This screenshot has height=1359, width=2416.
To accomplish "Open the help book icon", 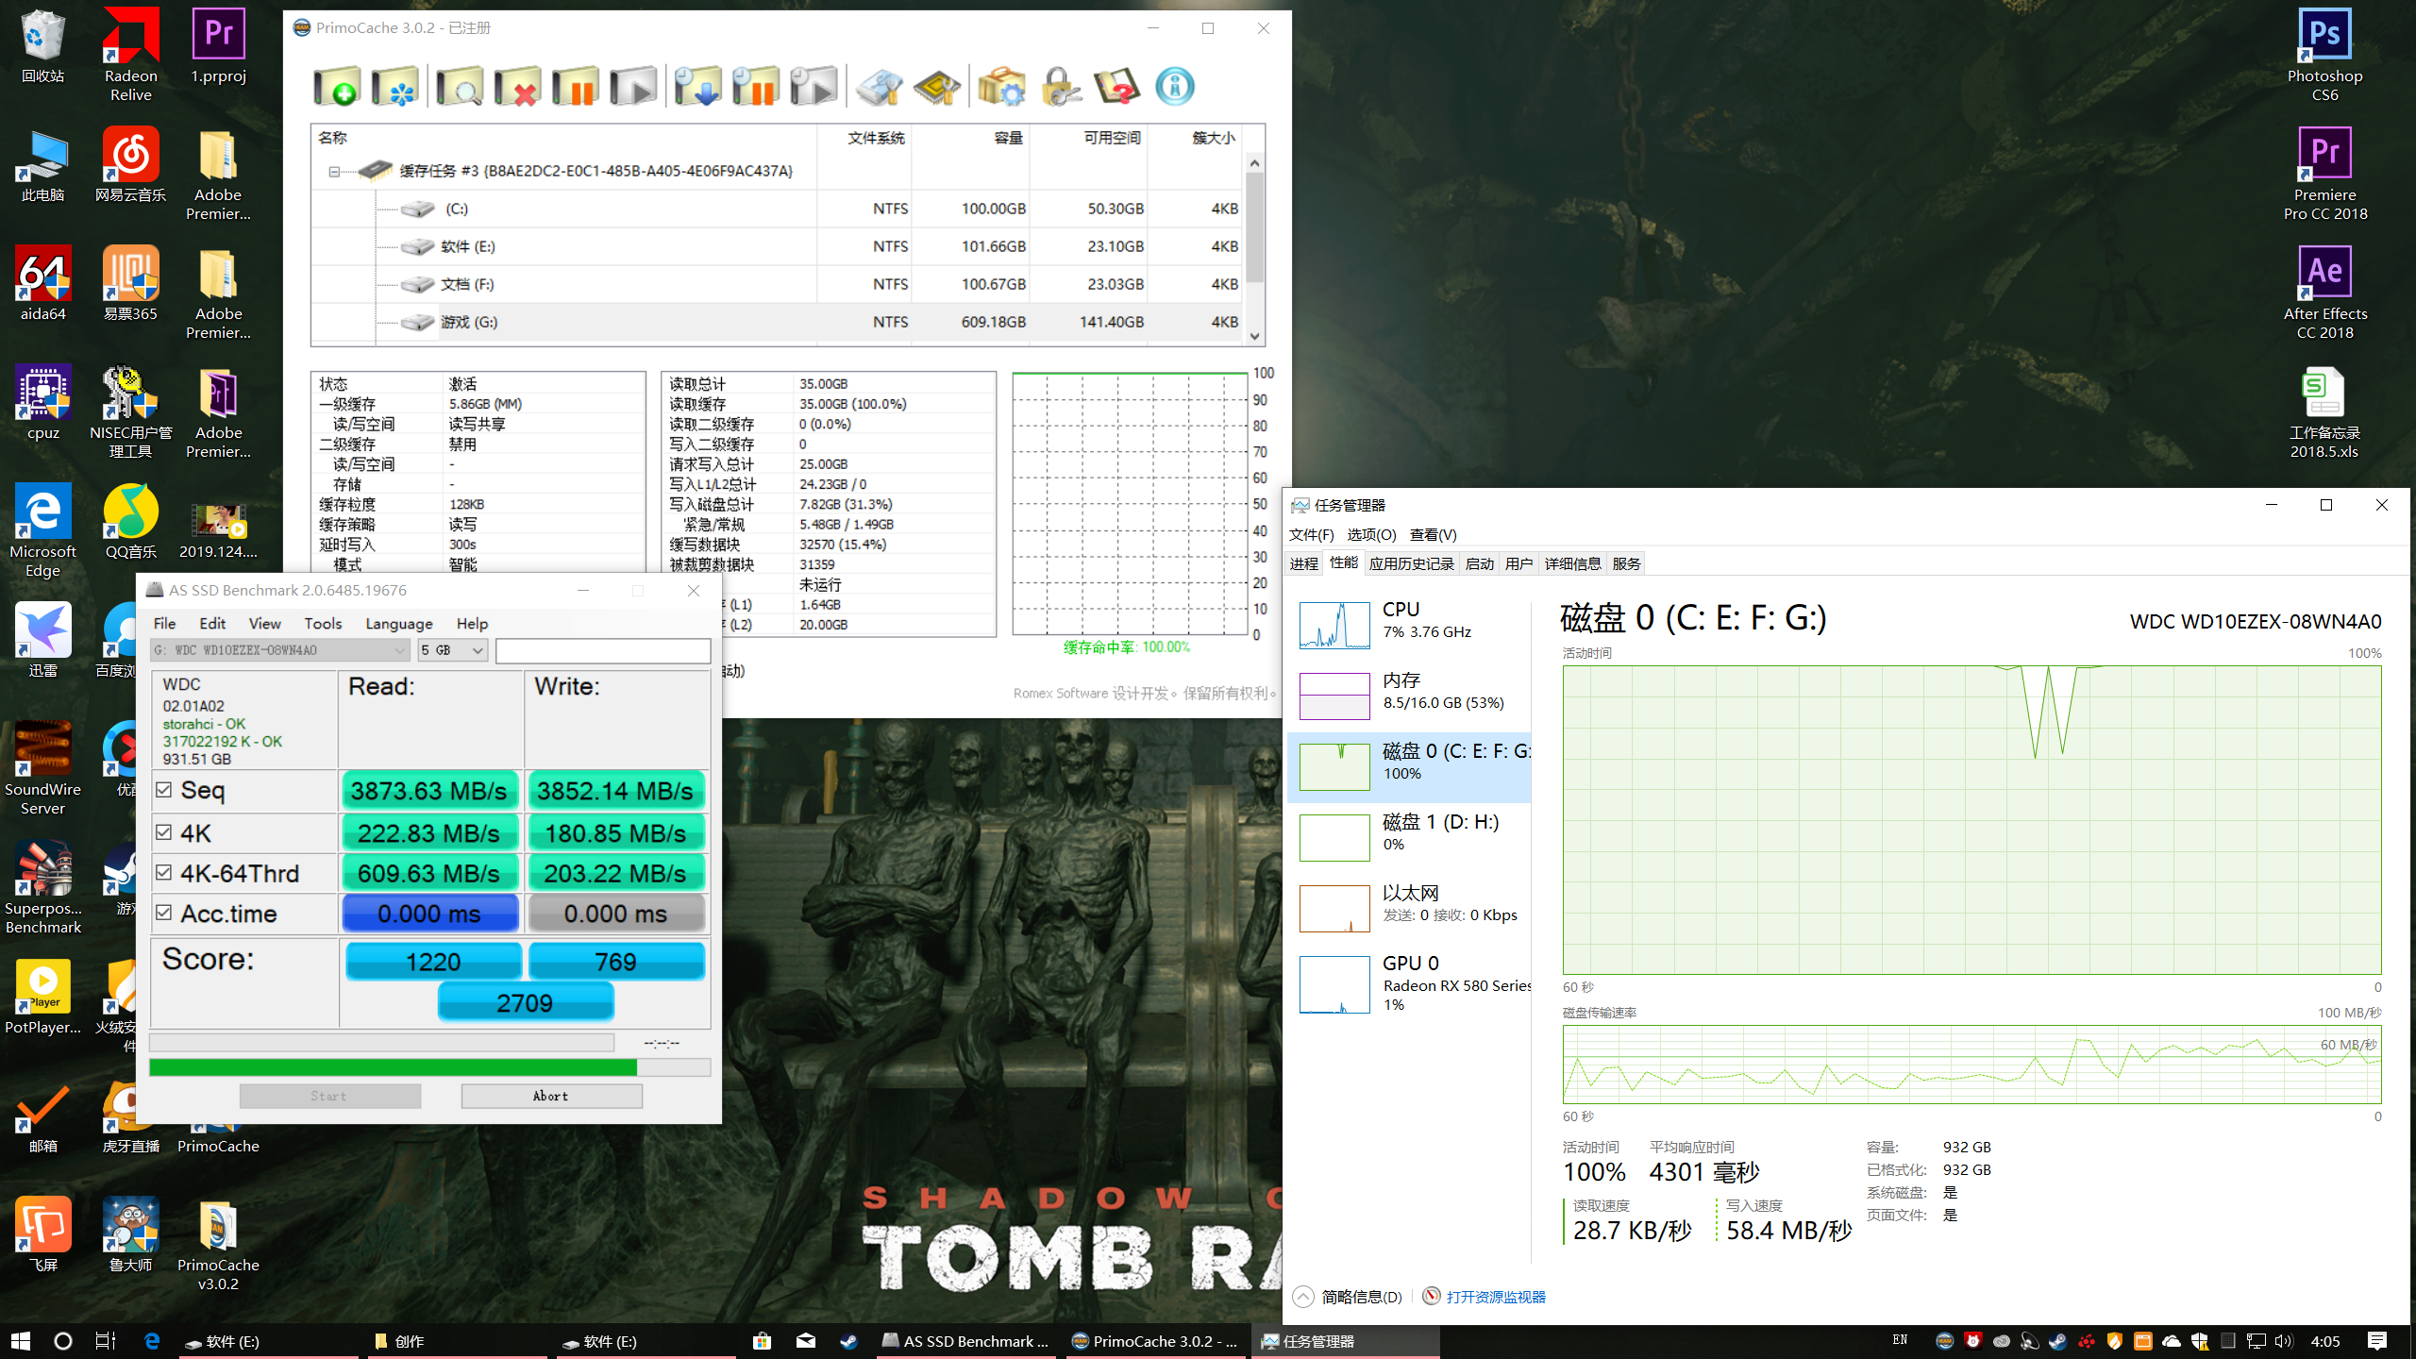I will [x=1116, y=87].
